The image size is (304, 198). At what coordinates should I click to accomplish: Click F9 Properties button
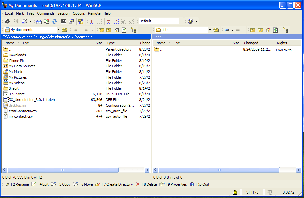pos(173,184)
